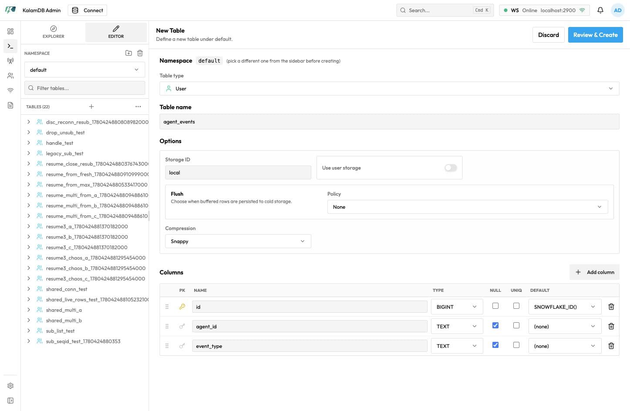Switch to the EDITOR tab
This screenshot has width=630, height=411.
(116, 32)
